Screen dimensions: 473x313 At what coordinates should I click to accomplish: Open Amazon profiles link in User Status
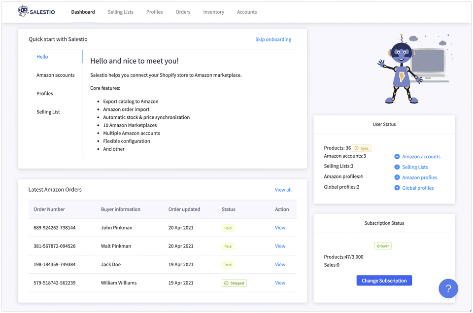point(420,177)
